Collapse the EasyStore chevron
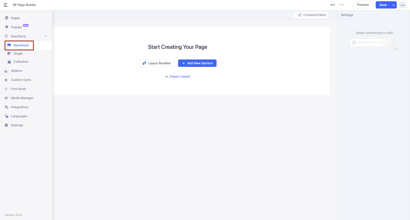Image resolution: width=410 pixels, height=220 pixels. coord(46,36)
